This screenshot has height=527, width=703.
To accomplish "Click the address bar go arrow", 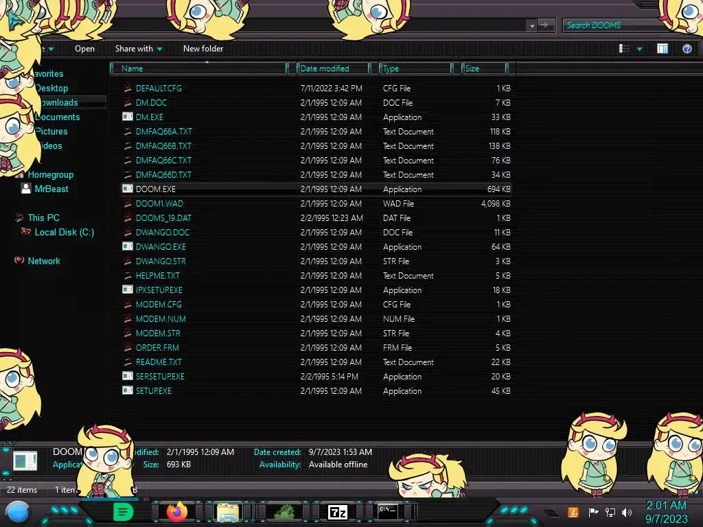I will pos(546,25).
